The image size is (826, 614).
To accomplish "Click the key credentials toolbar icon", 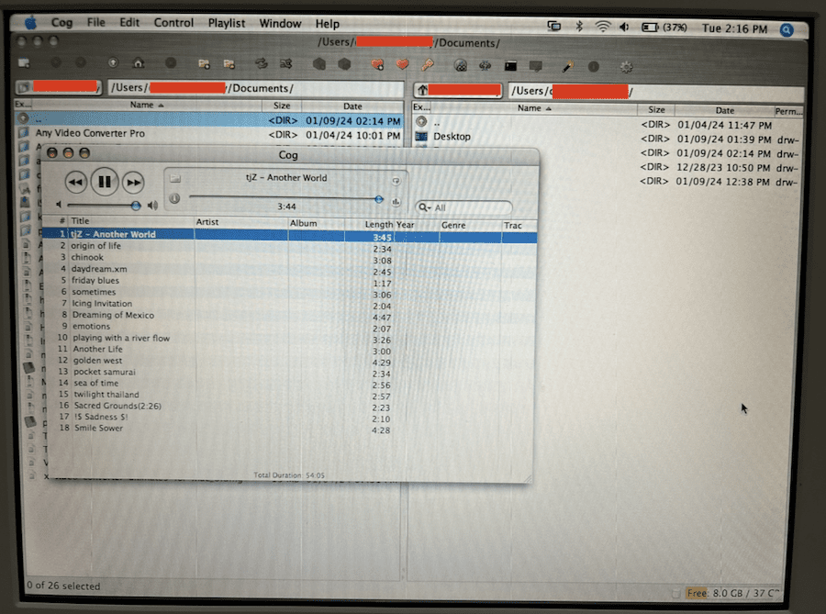I will (427, 65).
